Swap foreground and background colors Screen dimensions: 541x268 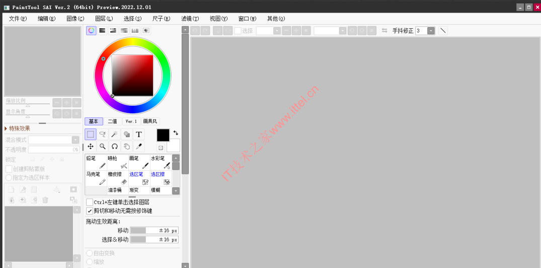[176, 132]
